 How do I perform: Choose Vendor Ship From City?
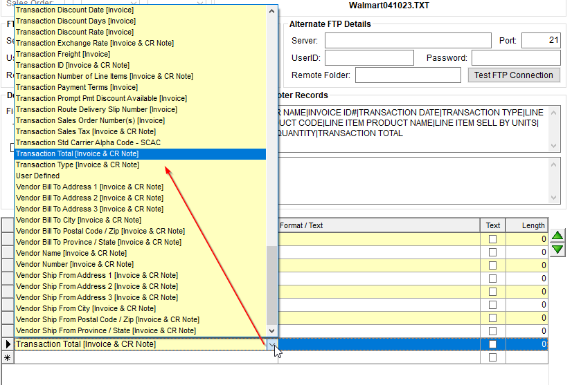pos(140,308)
